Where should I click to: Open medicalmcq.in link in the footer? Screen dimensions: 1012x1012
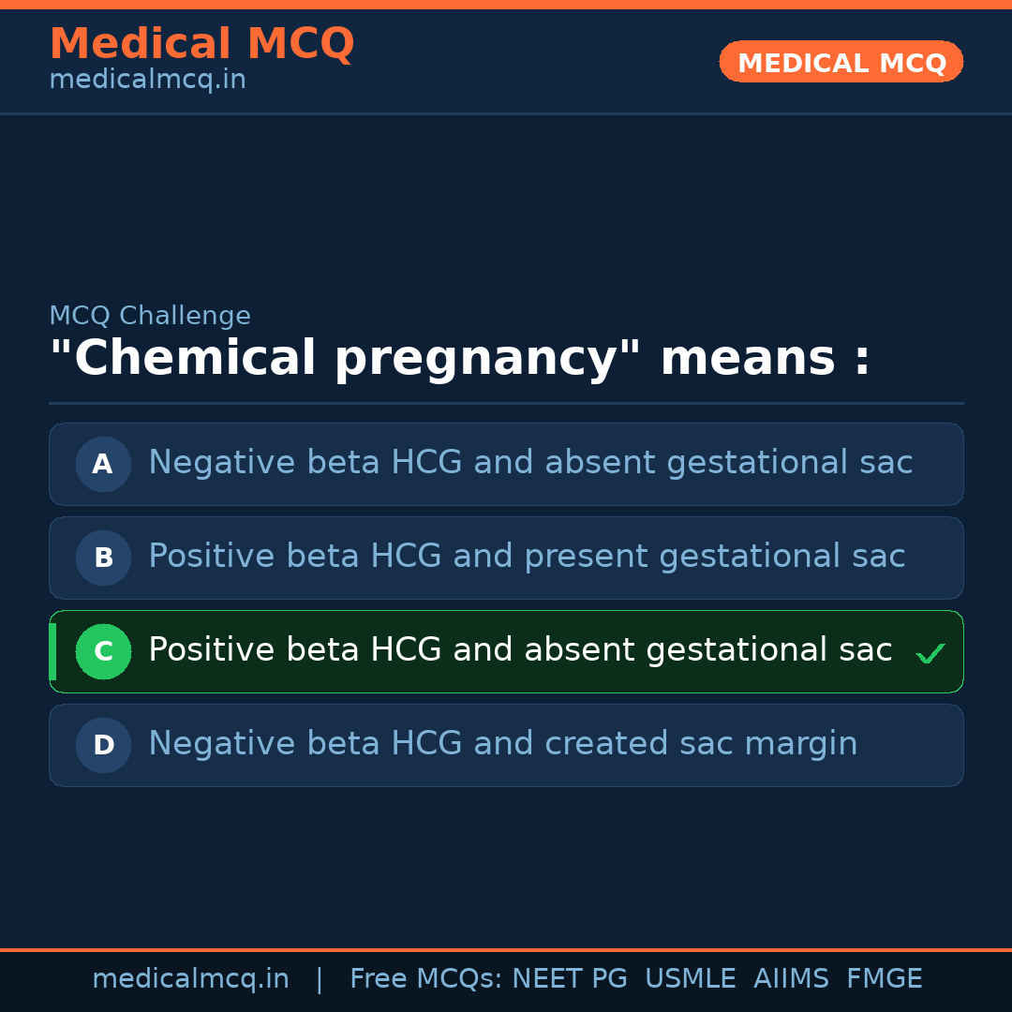(x=190, y=979)
